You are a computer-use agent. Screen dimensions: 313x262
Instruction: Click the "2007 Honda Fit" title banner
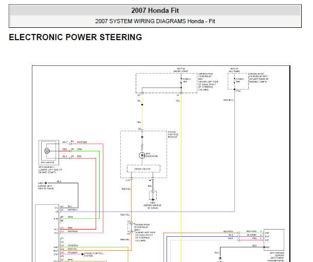[x=155, y=10]
